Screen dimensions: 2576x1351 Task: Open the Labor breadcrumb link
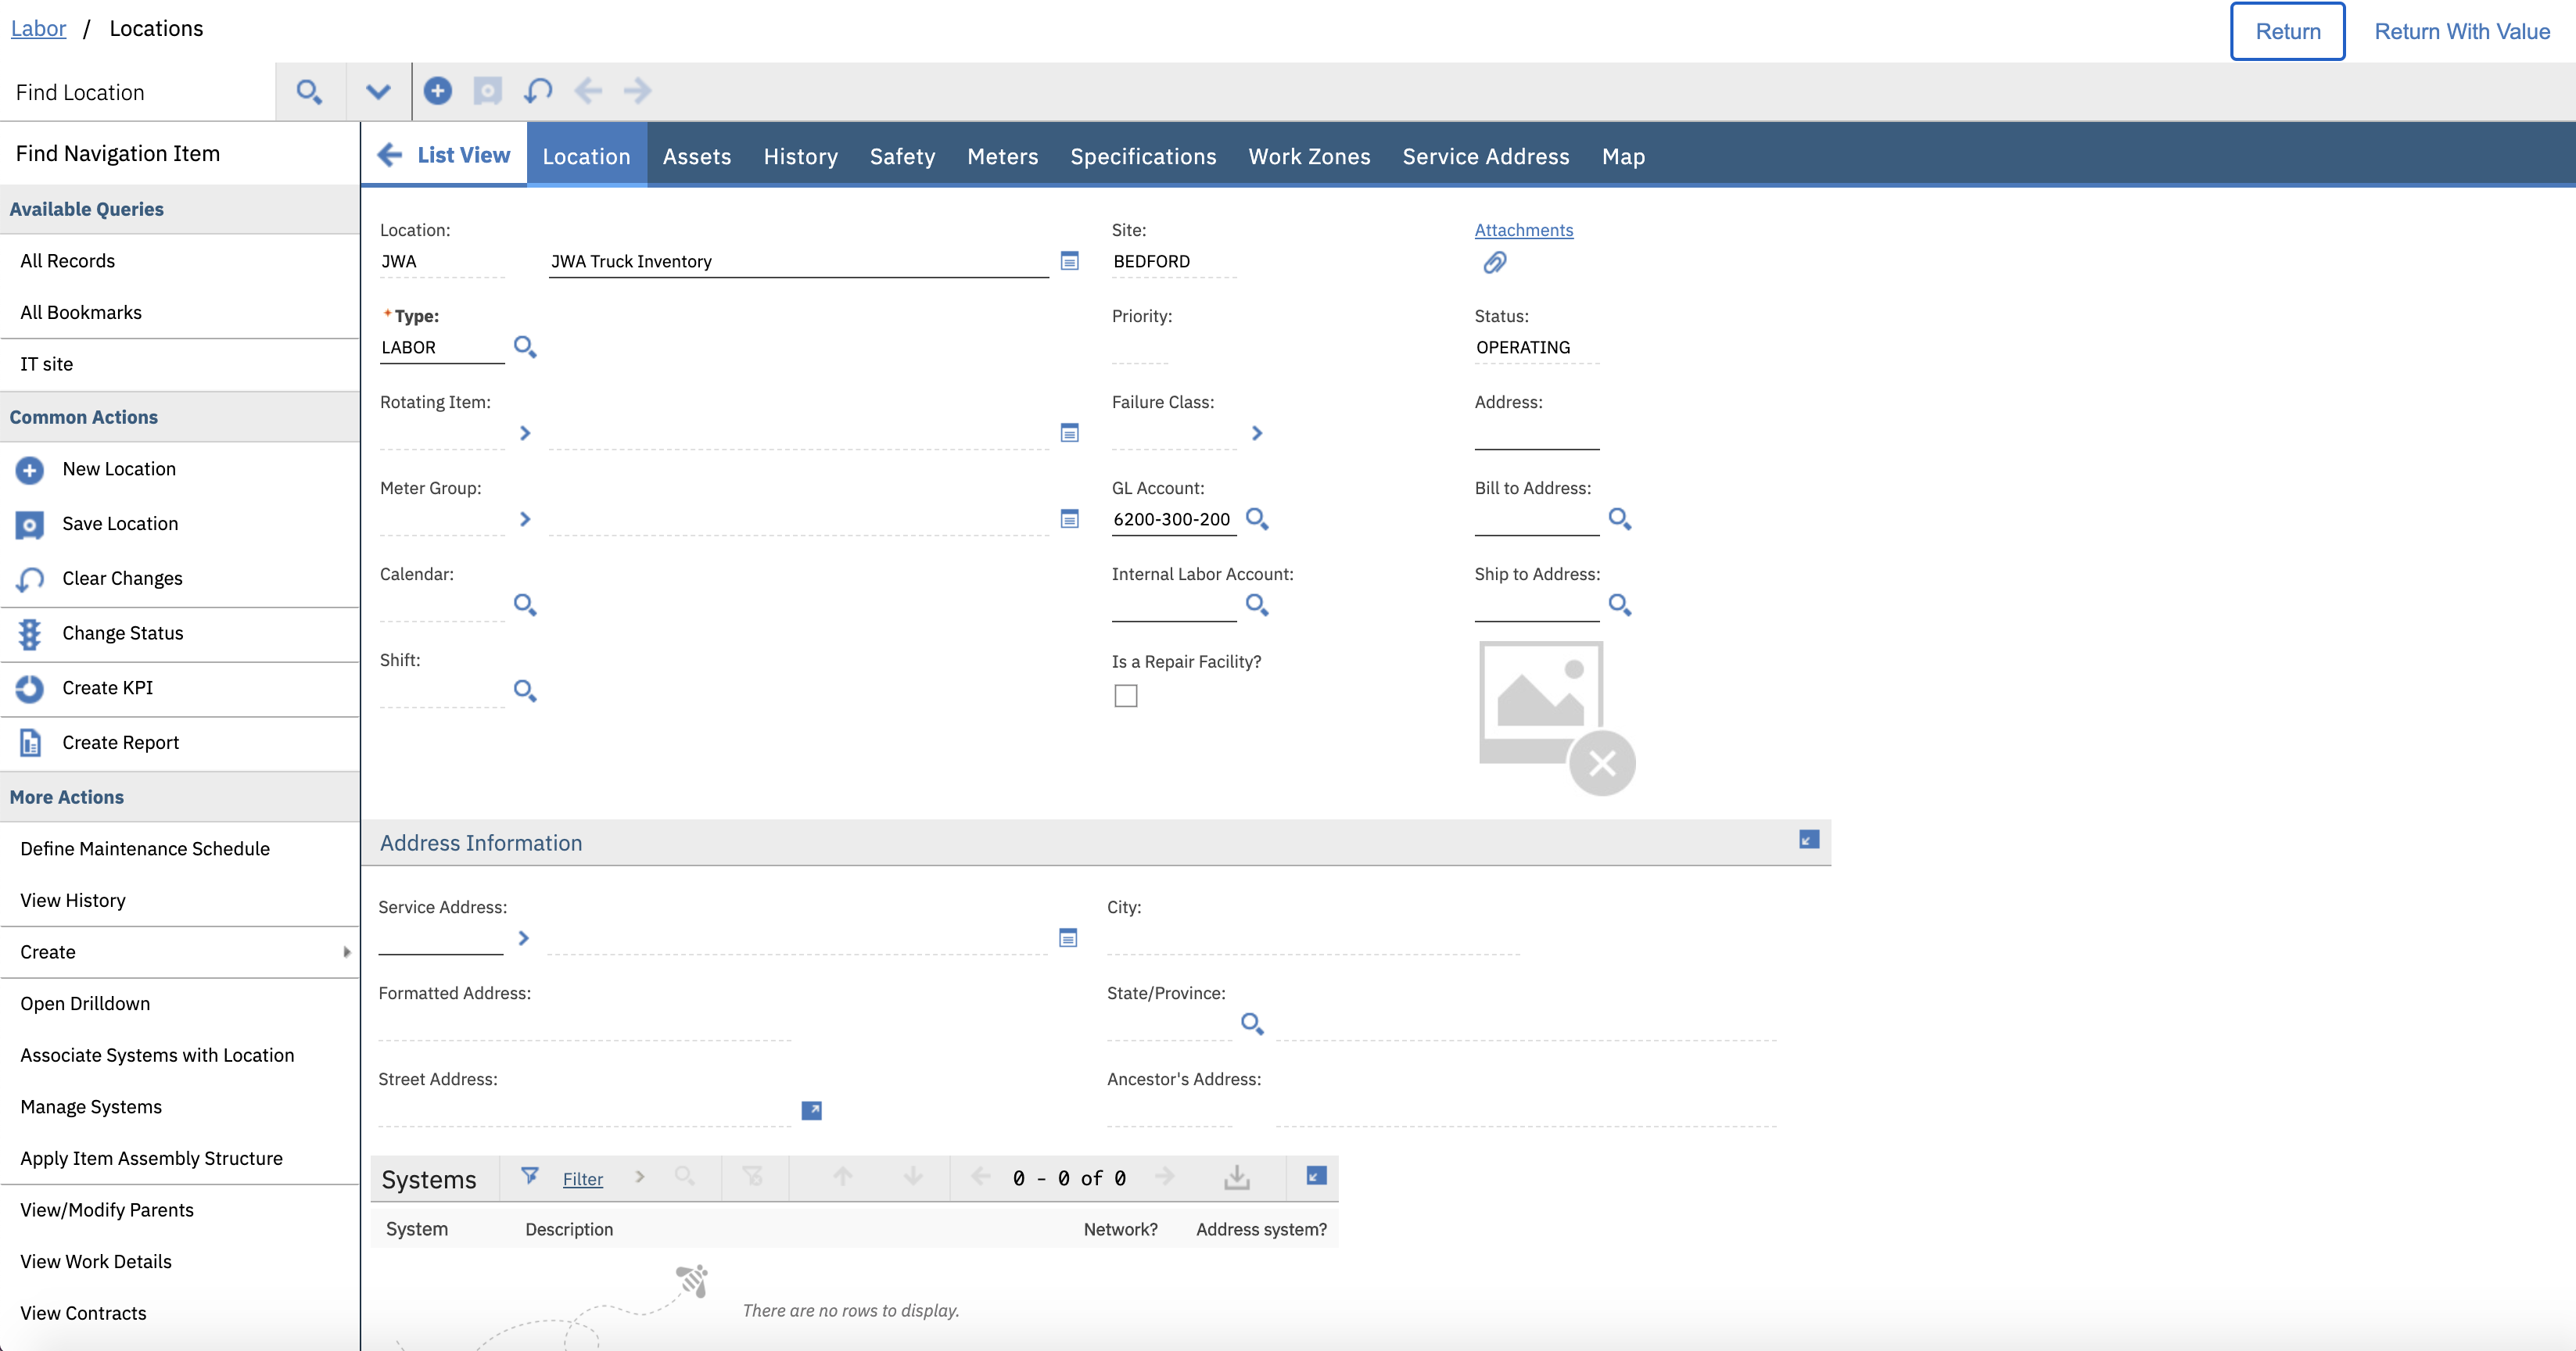(x=38, y=28)
